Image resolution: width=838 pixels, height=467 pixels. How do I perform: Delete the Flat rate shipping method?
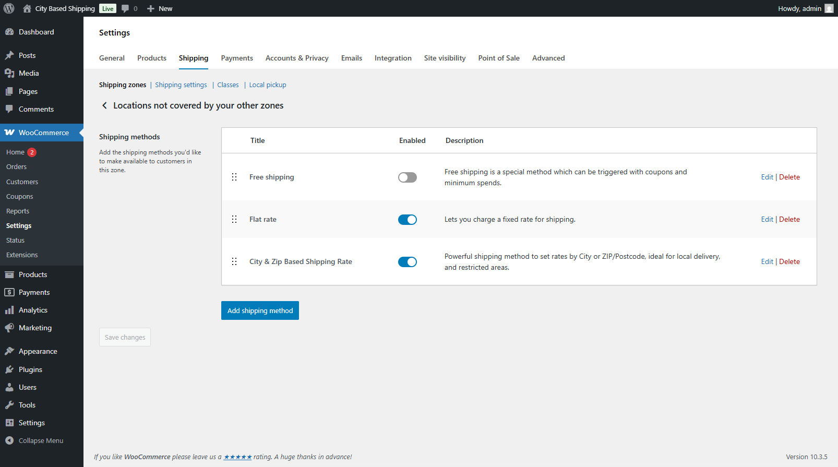789,219
